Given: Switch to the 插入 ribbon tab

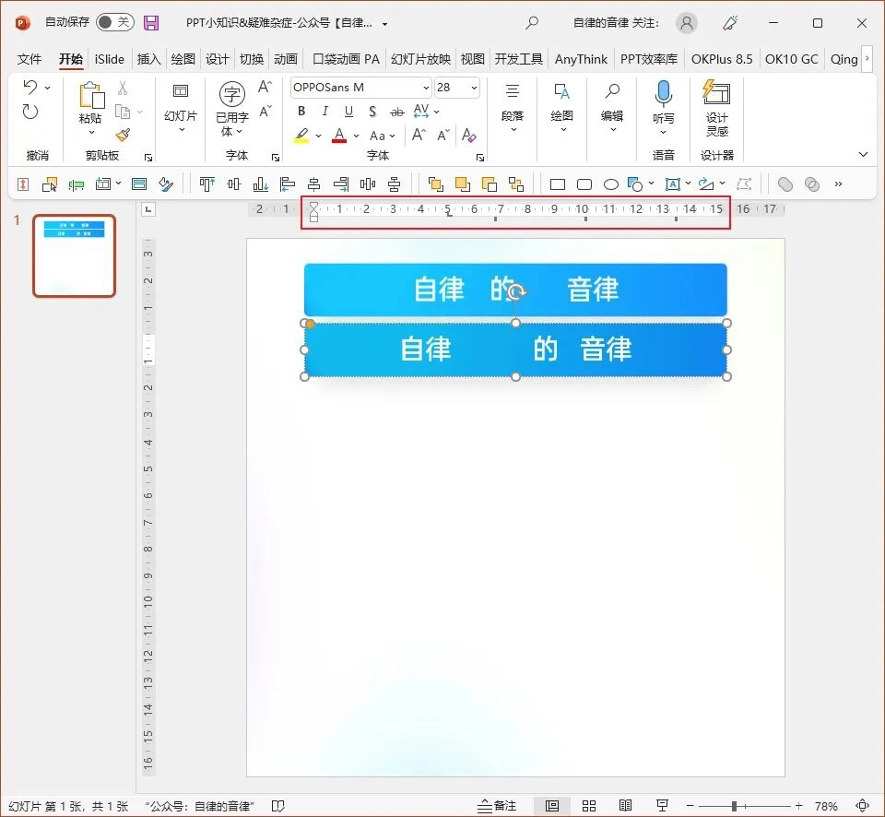Looking at the screenshot, I should [x=147, y=58].
